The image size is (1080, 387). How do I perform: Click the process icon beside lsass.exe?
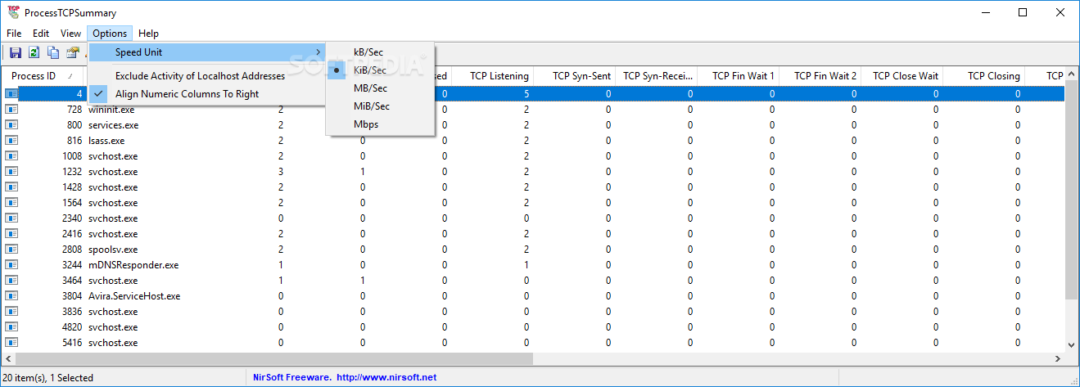(x=11, y=141)
